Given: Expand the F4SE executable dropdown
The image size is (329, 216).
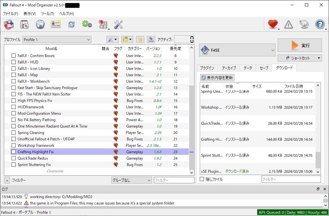Looking at the screenshot, I should [237, 50].
